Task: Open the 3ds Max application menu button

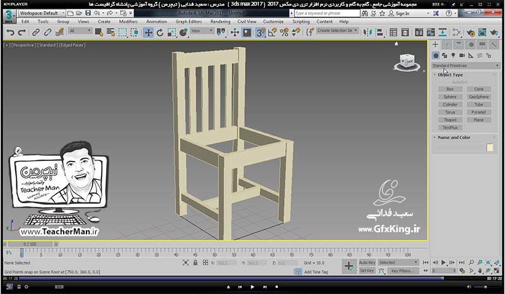Action: (x=9, y=16)
